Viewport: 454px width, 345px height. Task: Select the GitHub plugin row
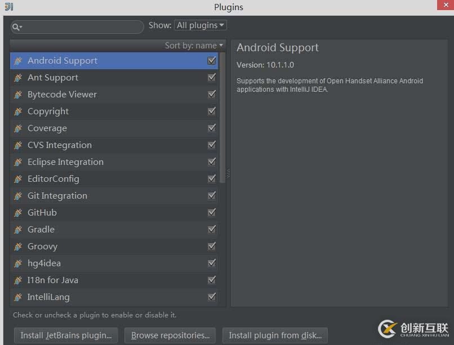point(114,213)
